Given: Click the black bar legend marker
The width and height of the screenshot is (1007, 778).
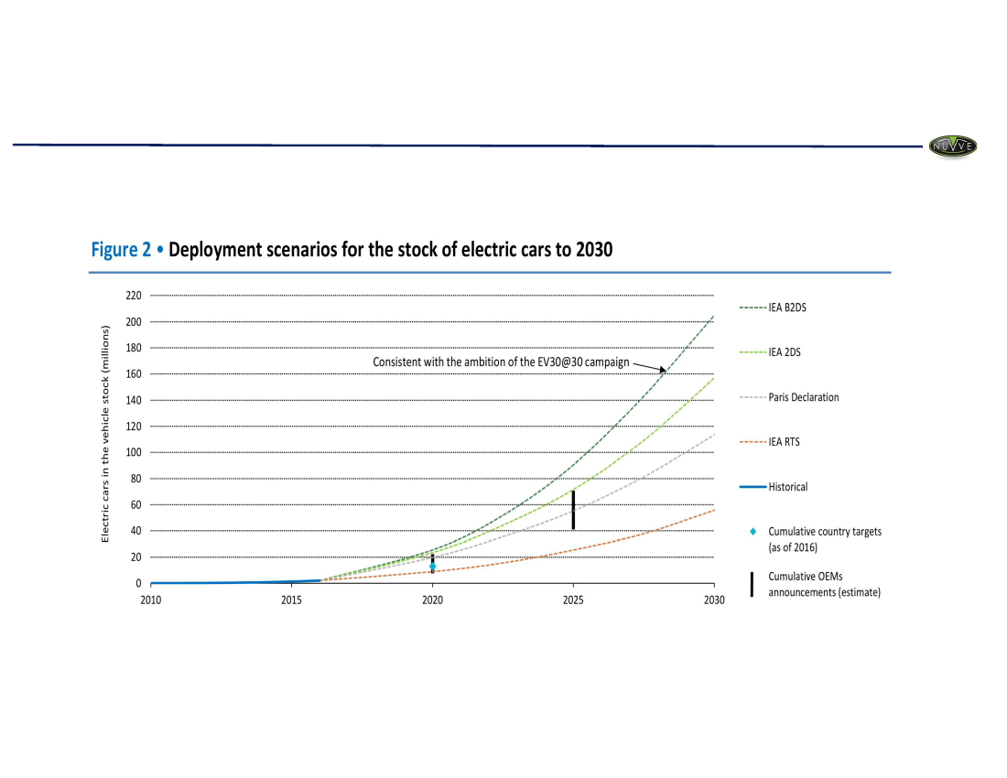Looking at the screenshot, I should coord(752,584).
